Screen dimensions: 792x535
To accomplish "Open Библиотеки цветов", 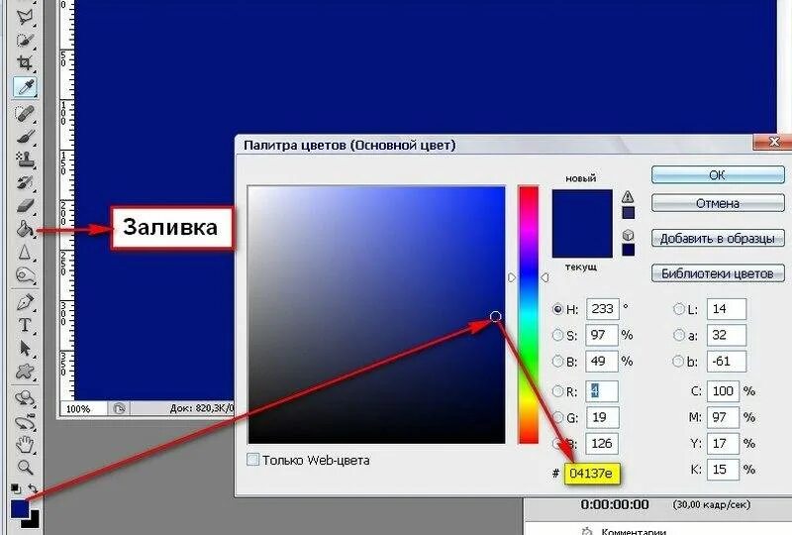I will pyautogui.click(x=718, y=273).
